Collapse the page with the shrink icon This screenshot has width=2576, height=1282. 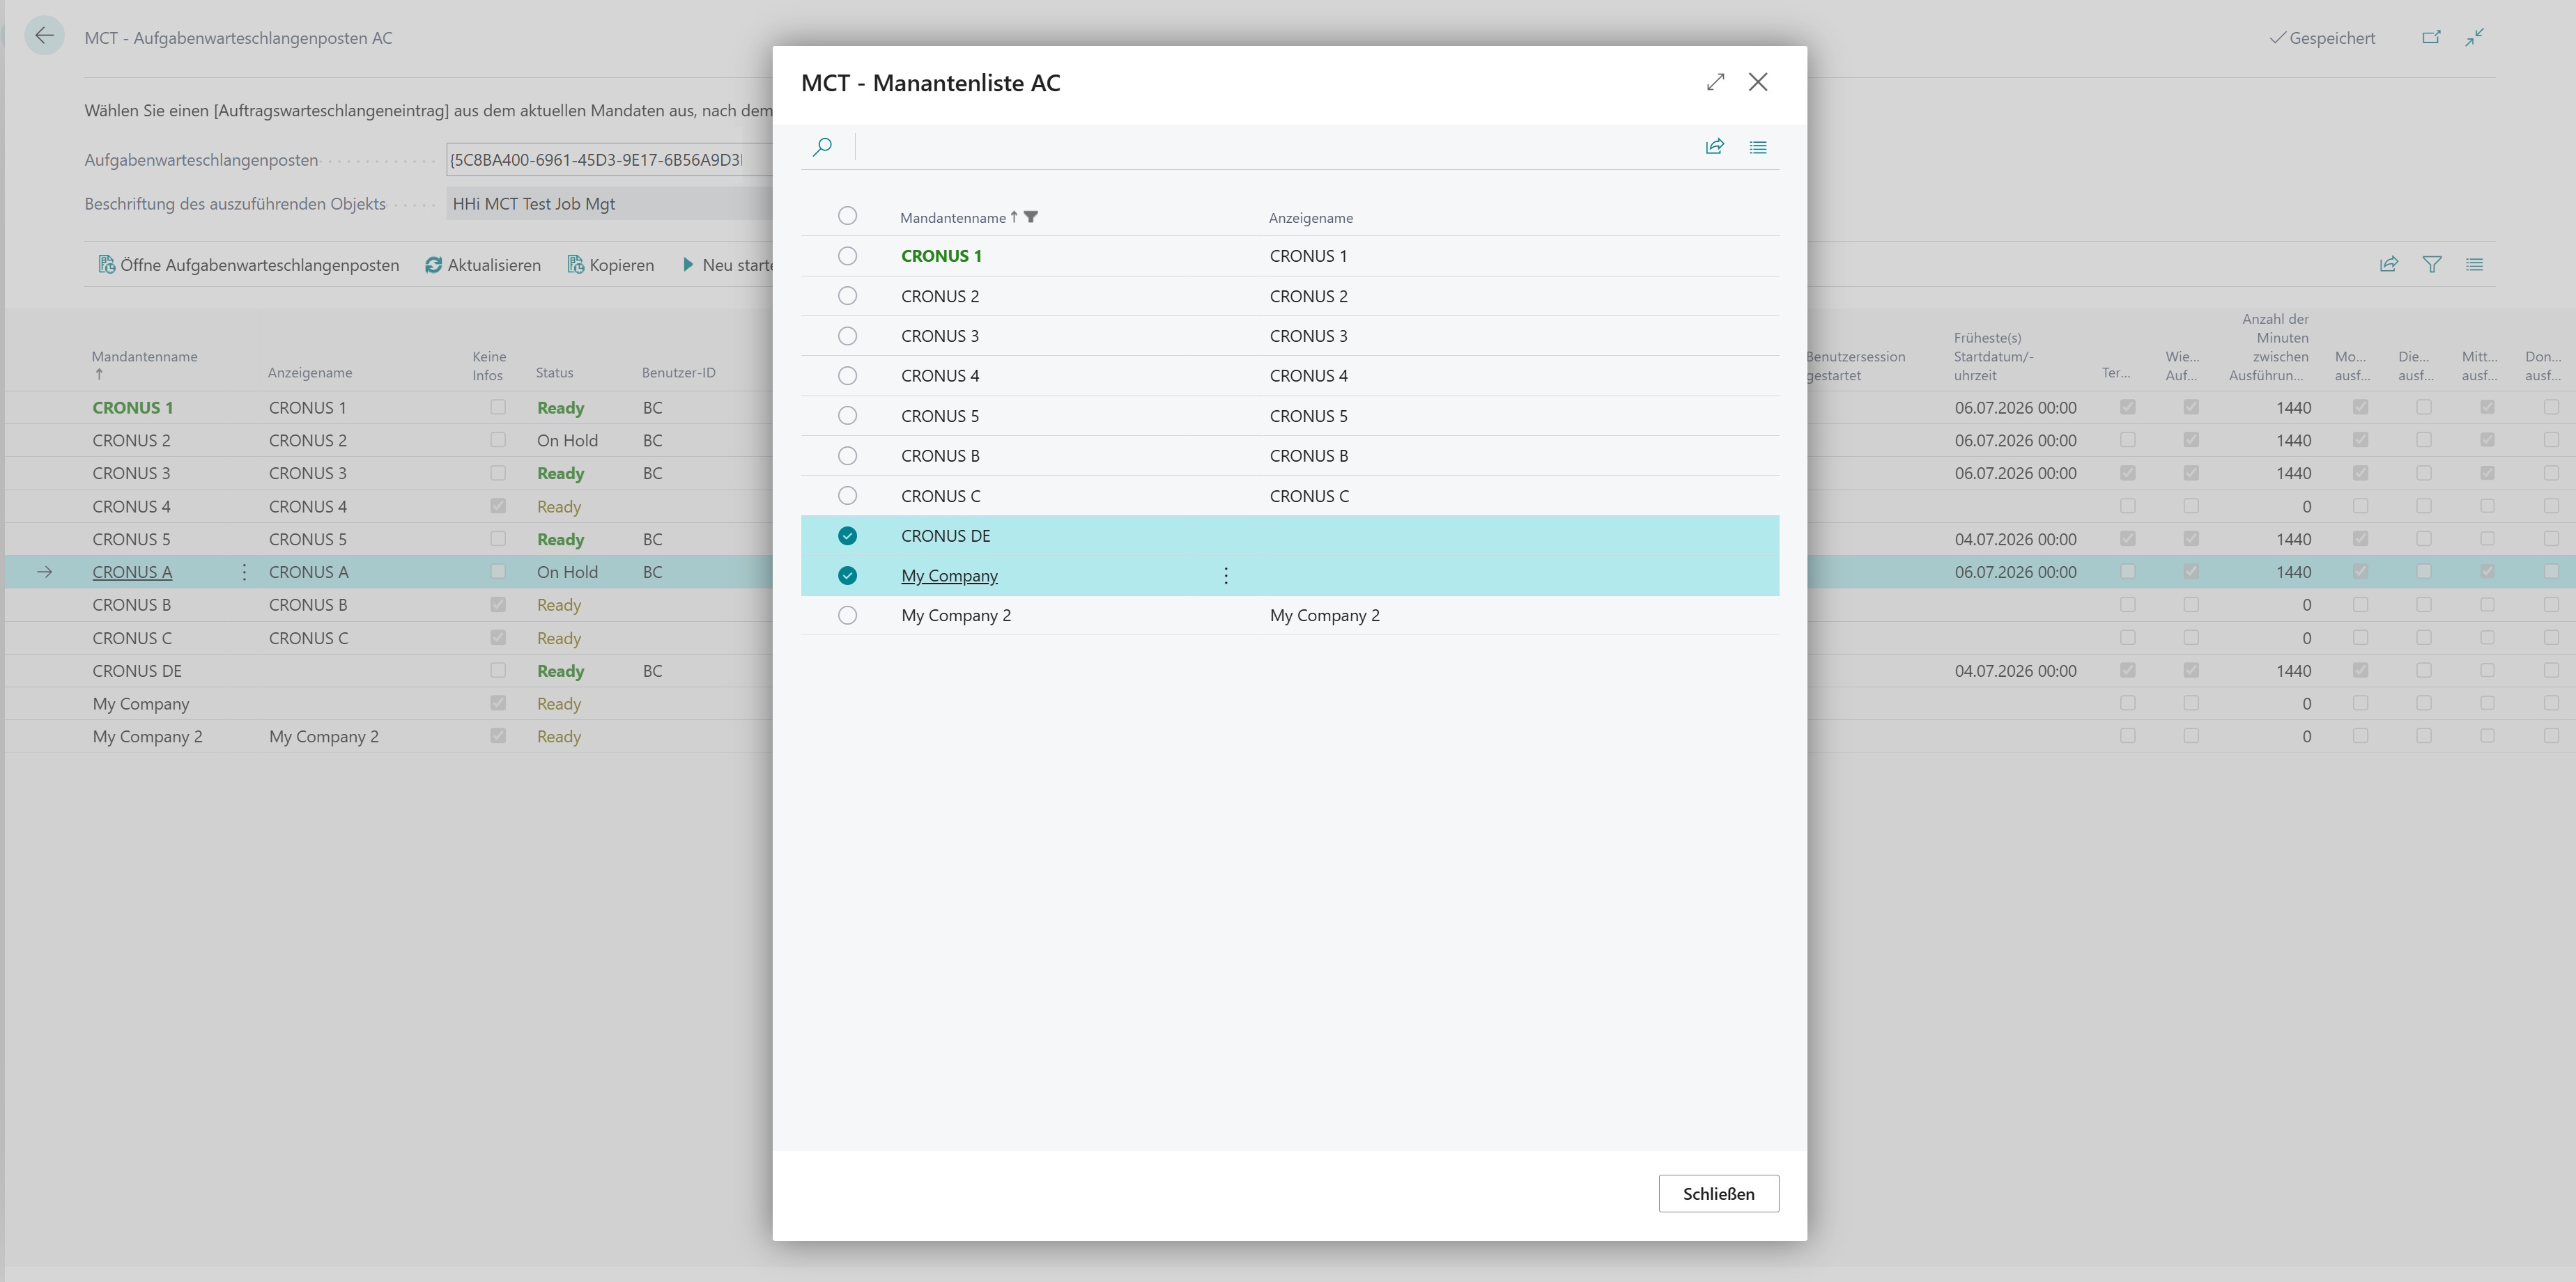click(2475, 37)
